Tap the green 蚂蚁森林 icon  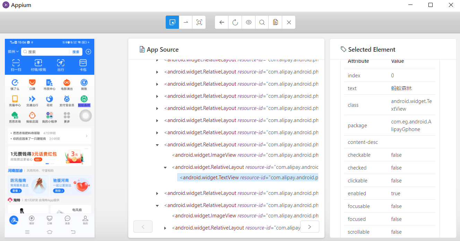(x=84, y=99)
